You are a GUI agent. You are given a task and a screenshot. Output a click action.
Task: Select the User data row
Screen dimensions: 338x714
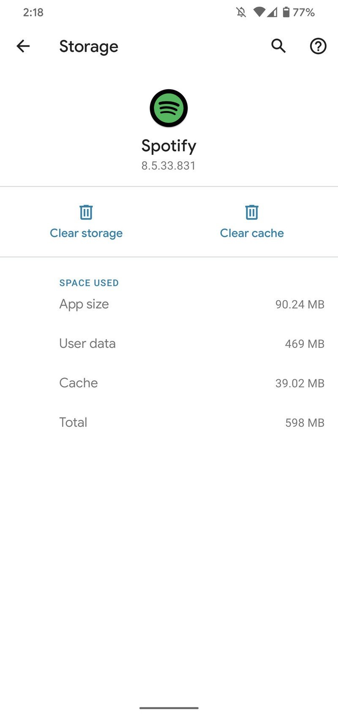tap(169, 343)
